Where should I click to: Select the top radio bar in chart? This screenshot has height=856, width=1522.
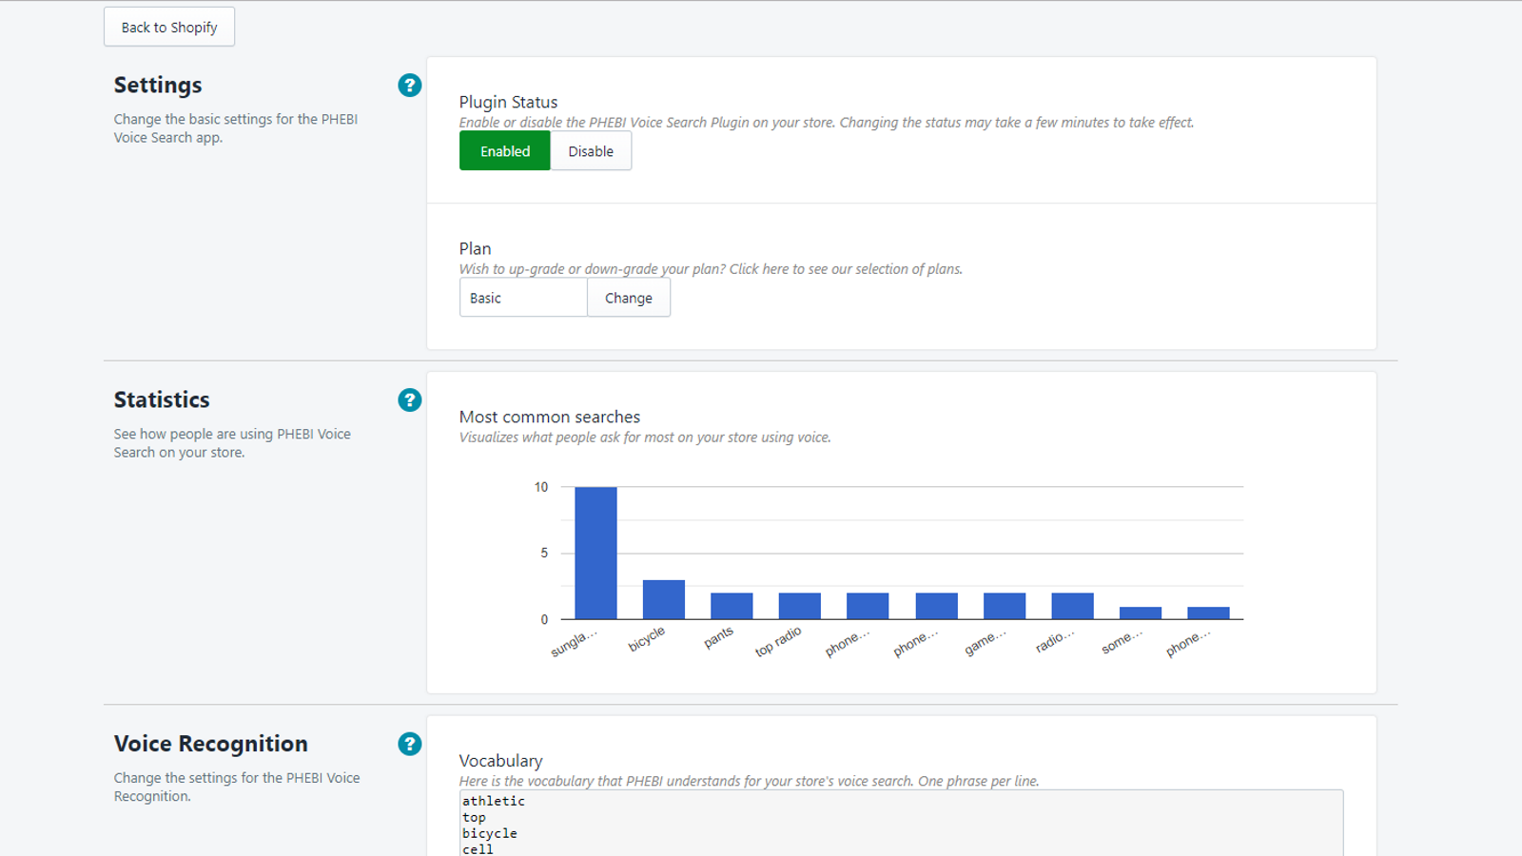tap(800, 606)
